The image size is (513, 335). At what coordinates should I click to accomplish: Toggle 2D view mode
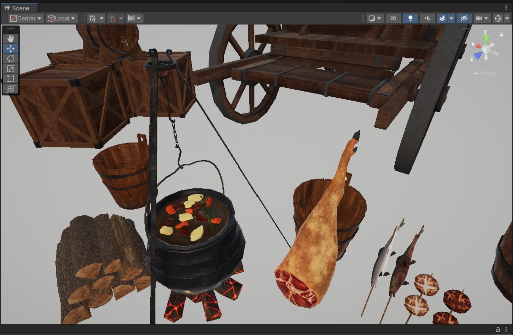pos(393,19)
